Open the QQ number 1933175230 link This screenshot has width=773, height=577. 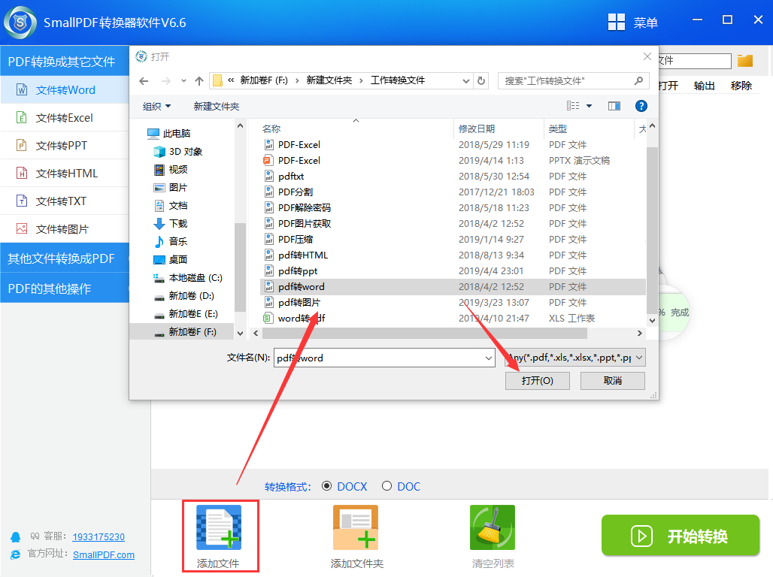[x=99, y=536]
